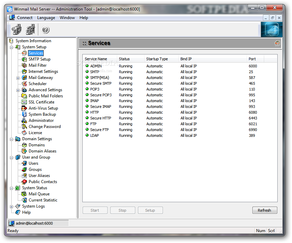Expand the System Logs tree node
Screen dimensions: 292x243
(x=11, y=207)
